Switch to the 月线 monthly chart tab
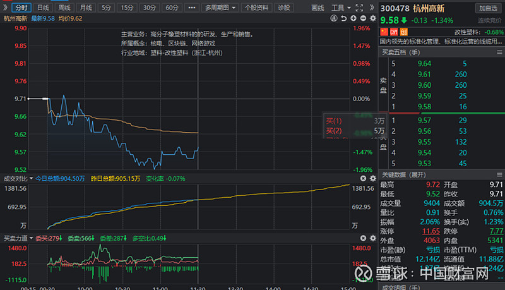This screenshot has height=290, width=505. 86,8
